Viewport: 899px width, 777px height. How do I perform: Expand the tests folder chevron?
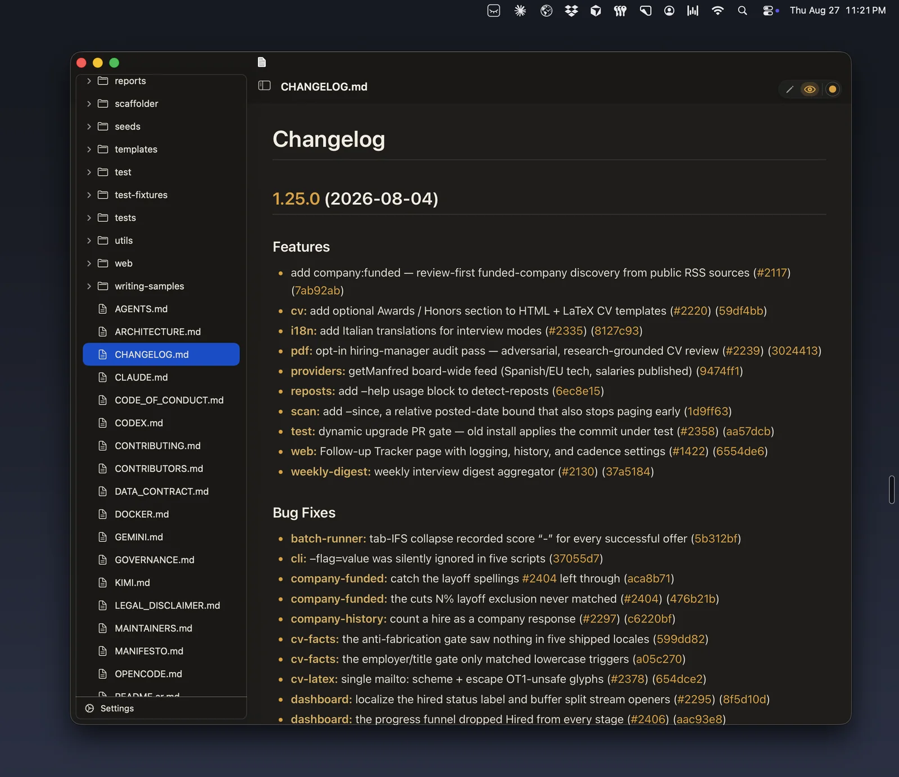tap(89, 218)
